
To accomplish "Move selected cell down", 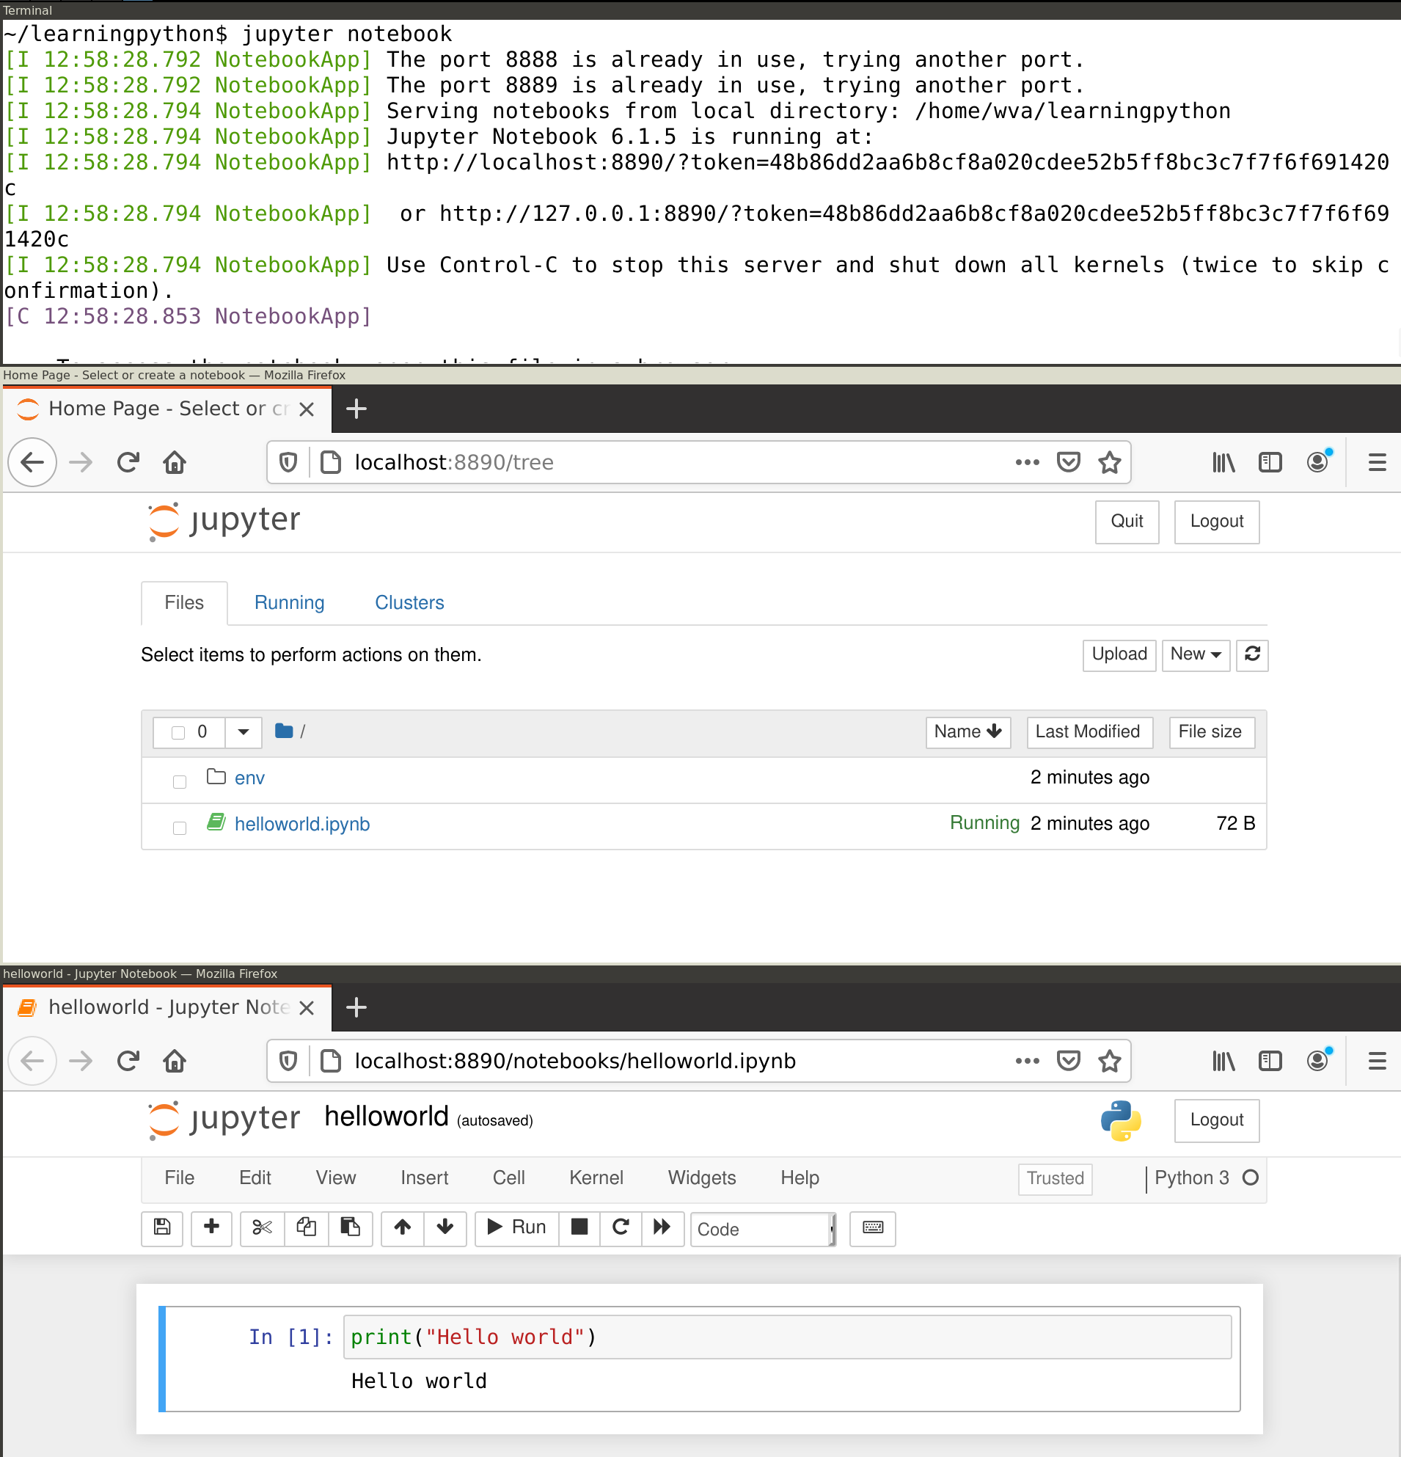I will click(x=445, y=1227).
